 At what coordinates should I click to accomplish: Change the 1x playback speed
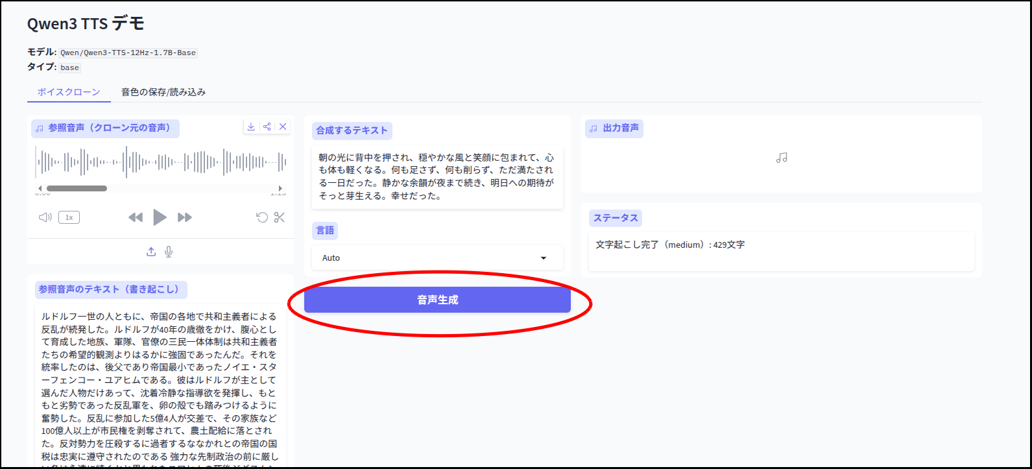(x=69, y=217)
